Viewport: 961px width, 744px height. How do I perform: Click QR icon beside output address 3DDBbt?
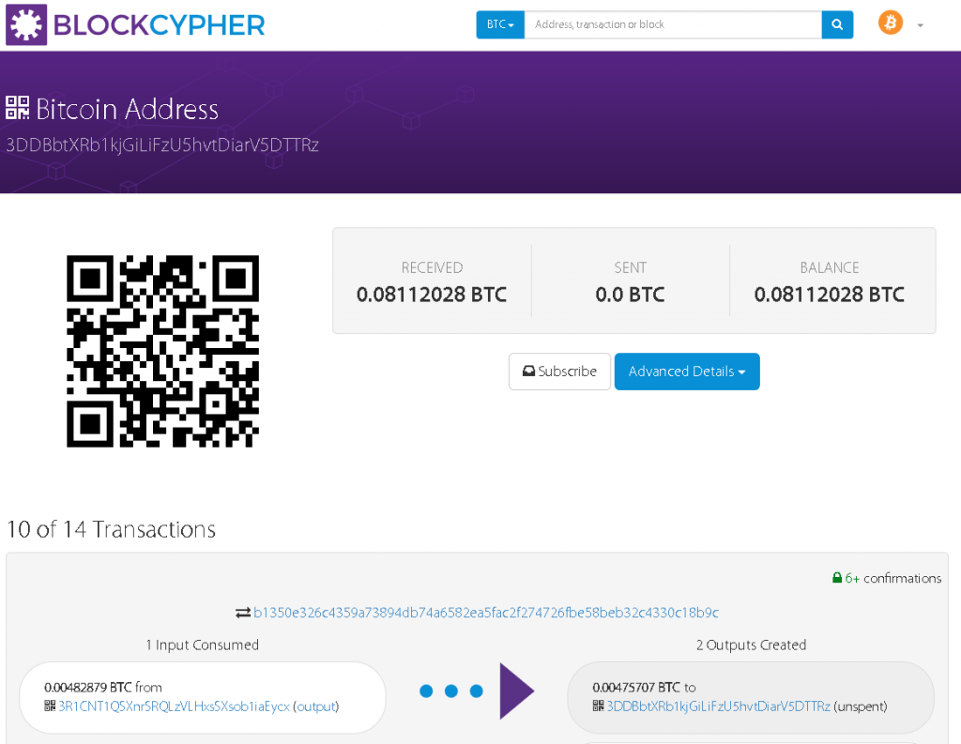pyautogui.click(x=598, y=706)
